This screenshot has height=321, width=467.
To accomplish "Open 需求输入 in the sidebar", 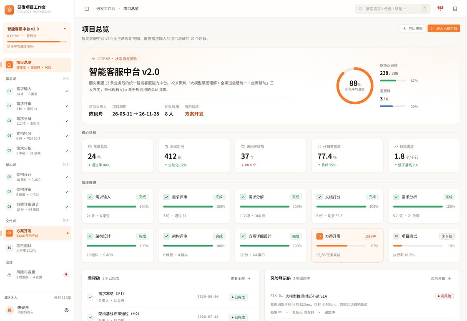I will pos(37,91).
